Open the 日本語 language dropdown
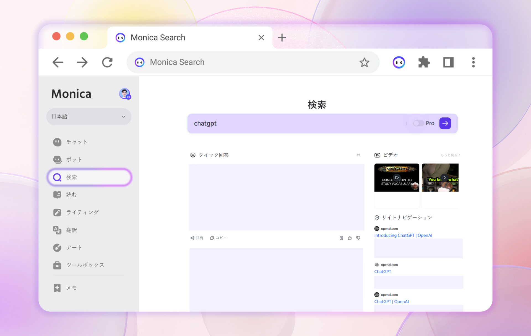Viewport: 531px width, 336px height. 89,117
